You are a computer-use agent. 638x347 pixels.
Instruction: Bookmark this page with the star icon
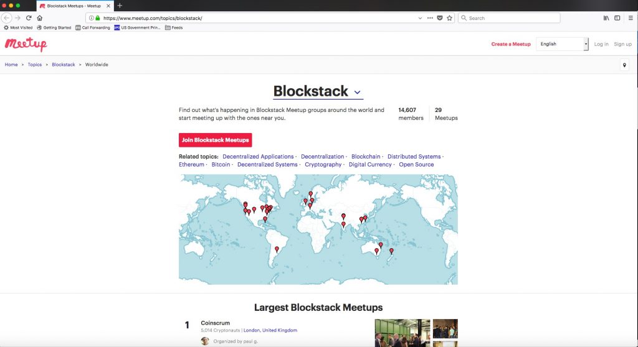tap(450, 18)
